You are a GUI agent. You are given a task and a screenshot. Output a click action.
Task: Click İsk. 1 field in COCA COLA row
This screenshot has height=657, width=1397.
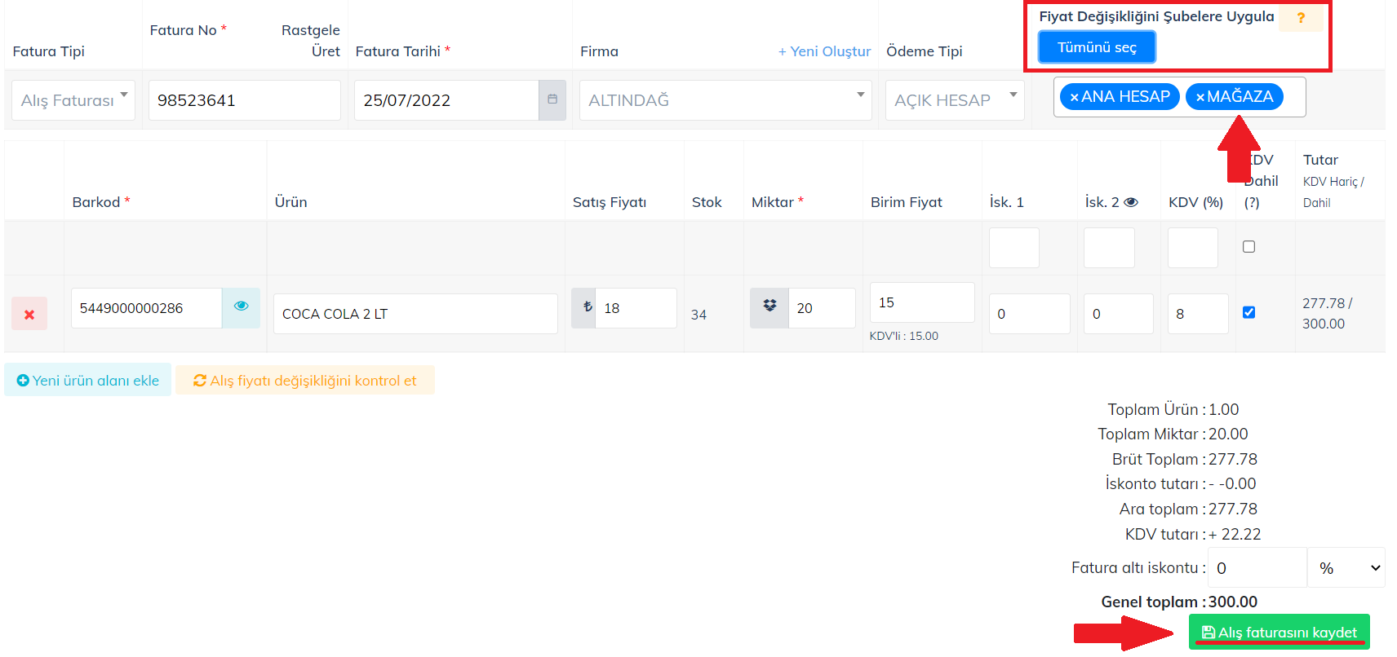click(1029, 314)
